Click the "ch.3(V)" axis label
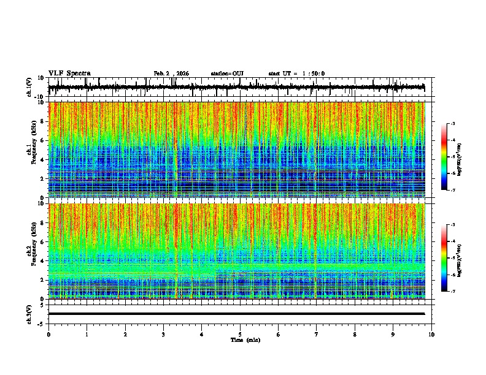Viewport: 486px width, 375px height. click(x=29, y=314)
